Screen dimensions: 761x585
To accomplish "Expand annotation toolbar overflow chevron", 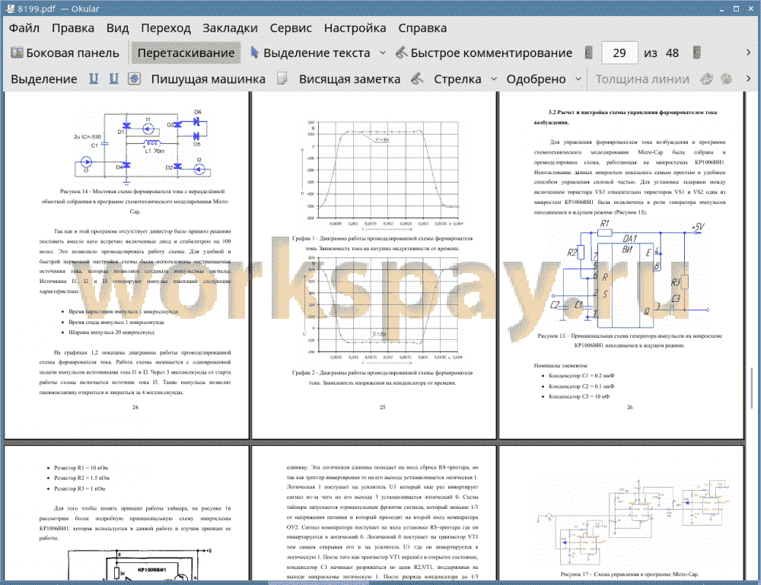I will pyautogui.click(x=748, y=78).
